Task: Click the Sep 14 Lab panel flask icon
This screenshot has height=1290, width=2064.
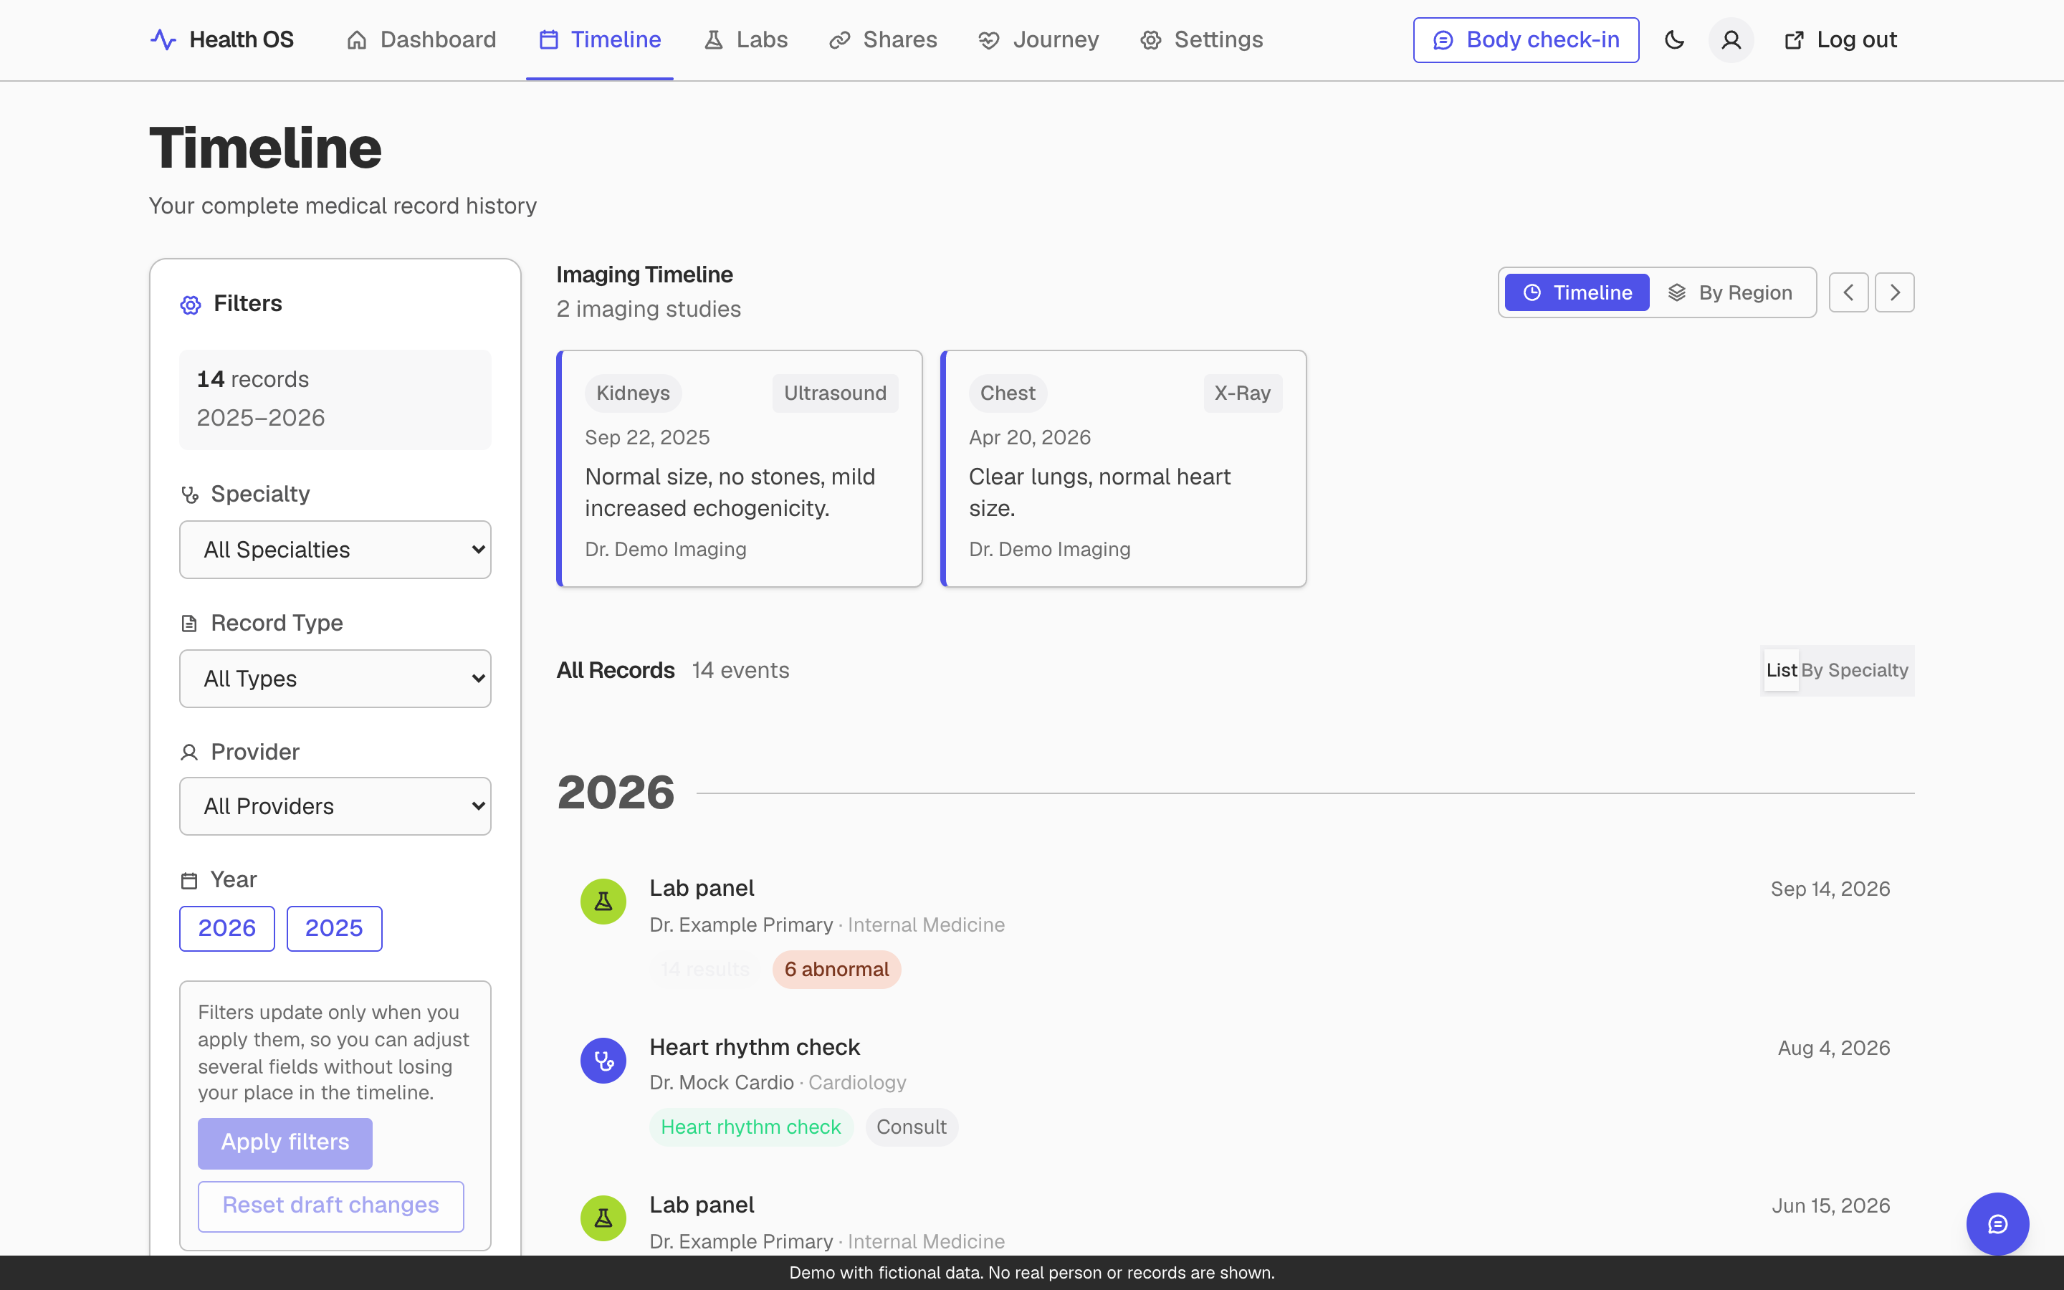Action: 603,902
